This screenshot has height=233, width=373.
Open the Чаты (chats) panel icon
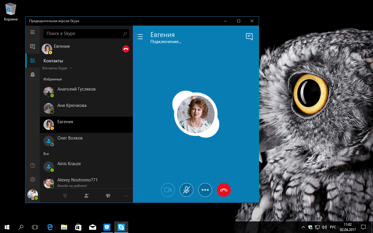(x=32, y=46)
